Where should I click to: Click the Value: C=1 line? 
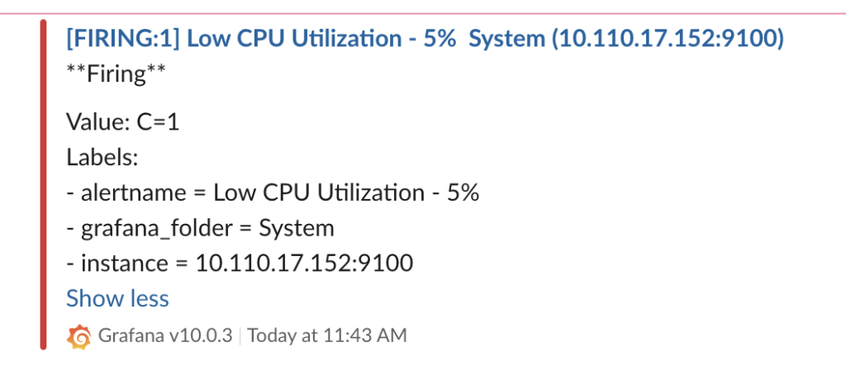pos(122,122)
